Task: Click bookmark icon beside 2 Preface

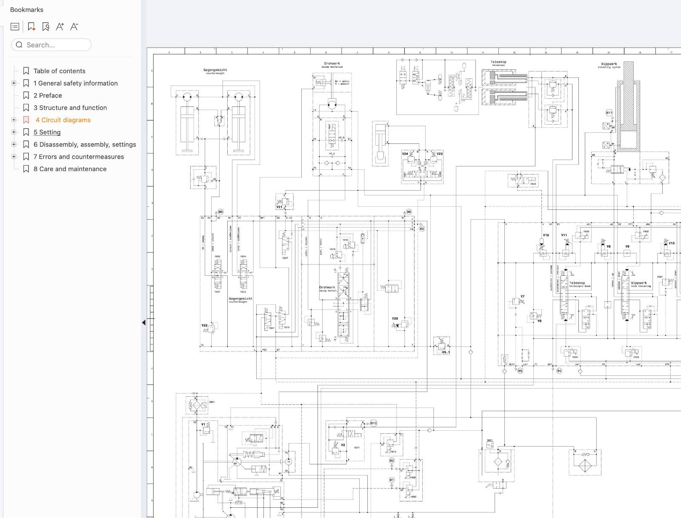Action: [26, 96]
